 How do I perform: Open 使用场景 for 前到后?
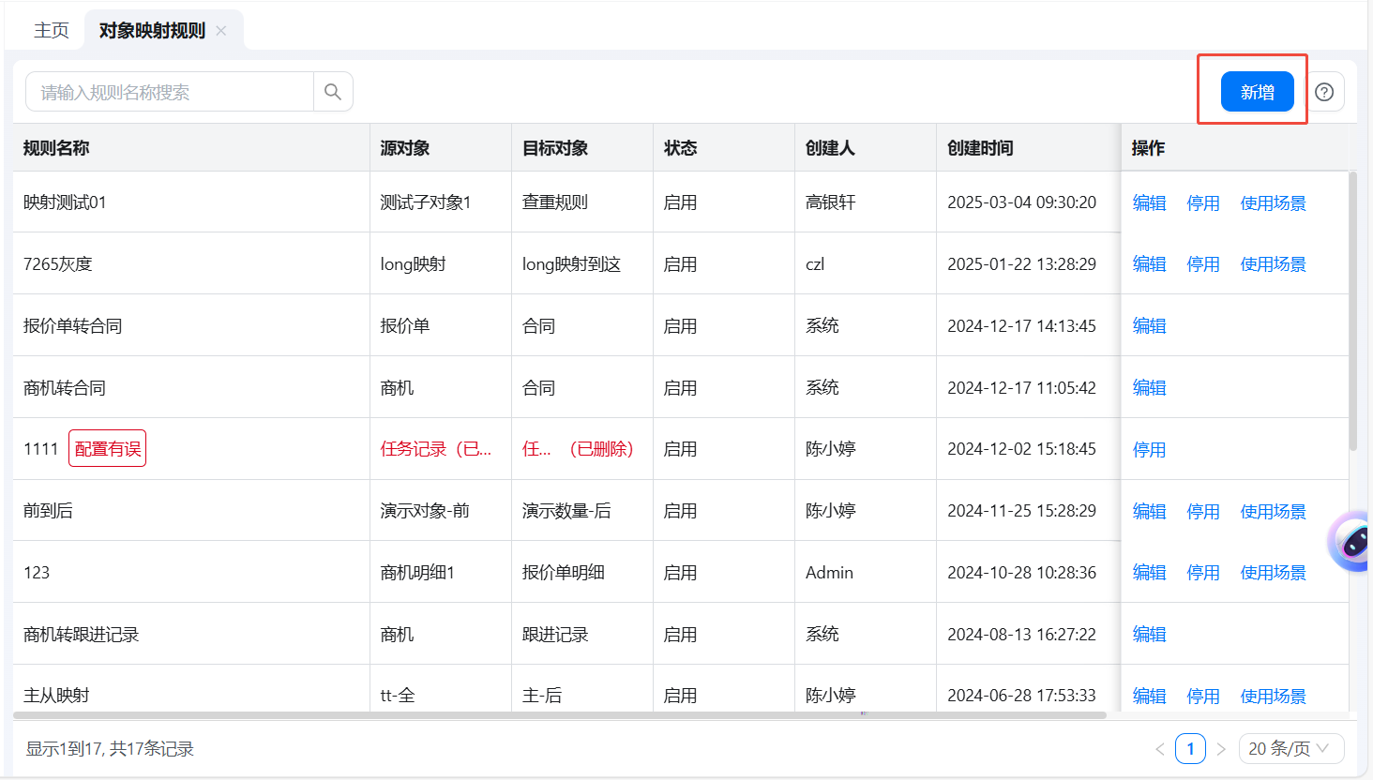click(1273, 512)
